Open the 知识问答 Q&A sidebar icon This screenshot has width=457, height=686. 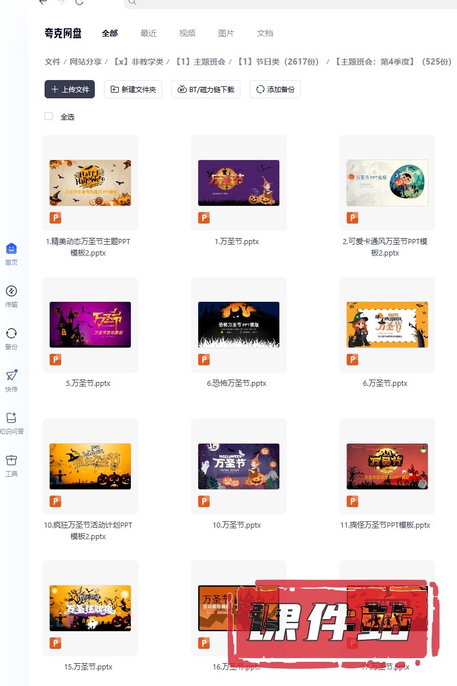(x=11, y=418)
